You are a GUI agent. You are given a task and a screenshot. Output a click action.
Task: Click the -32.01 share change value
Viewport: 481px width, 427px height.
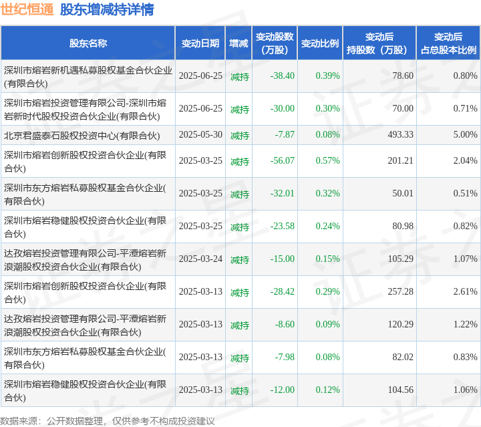point(282,194)
